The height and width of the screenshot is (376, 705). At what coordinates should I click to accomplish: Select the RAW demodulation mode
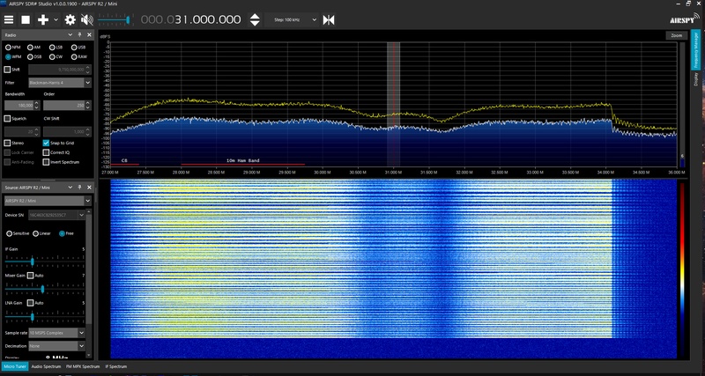point(78,57)
